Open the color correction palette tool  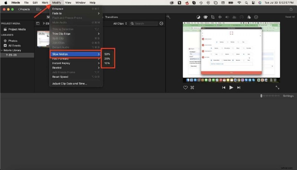tap(206, 17)
